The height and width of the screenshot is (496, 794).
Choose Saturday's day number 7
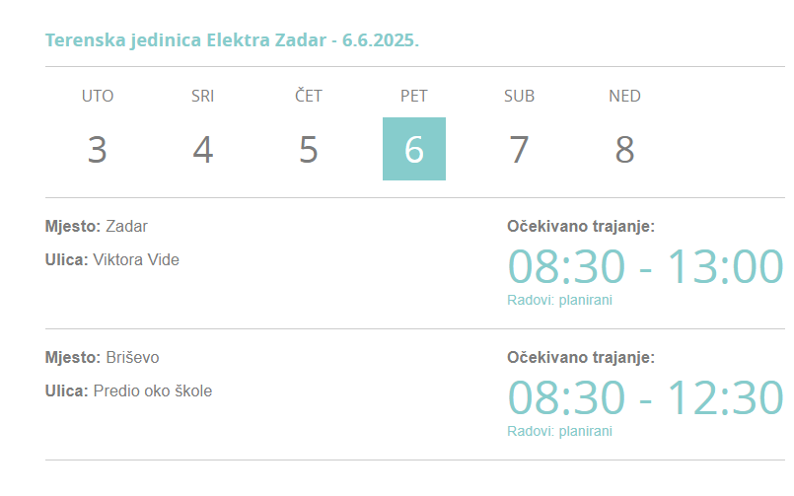point(519,150)
